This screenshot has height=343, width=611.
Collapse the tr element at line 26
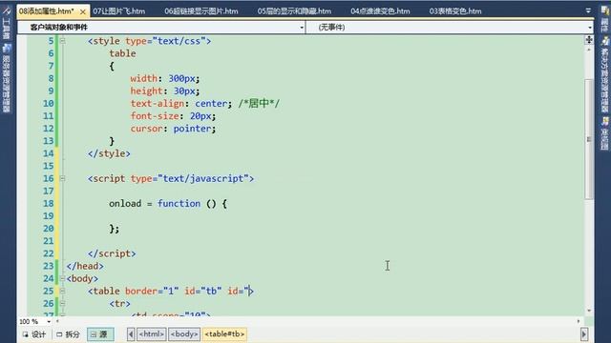pyautogui.click(x=62, y=303)
